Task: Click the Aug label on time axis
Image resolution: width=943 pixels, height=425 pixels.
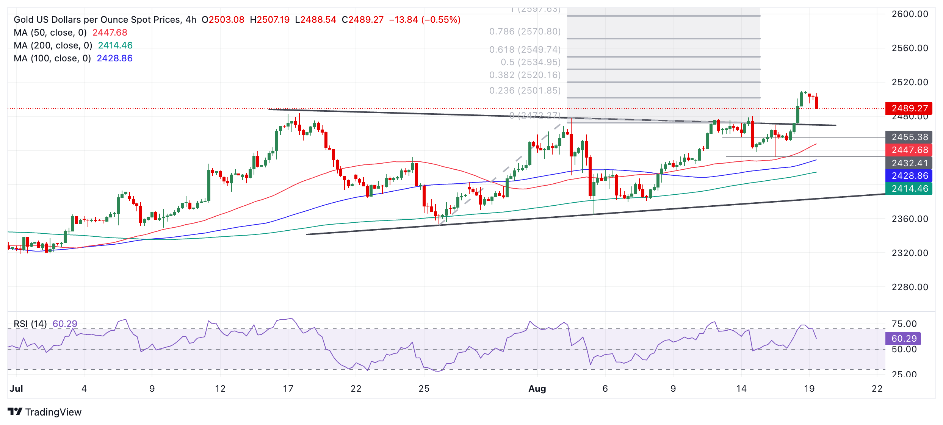Action: coord(537,389)
